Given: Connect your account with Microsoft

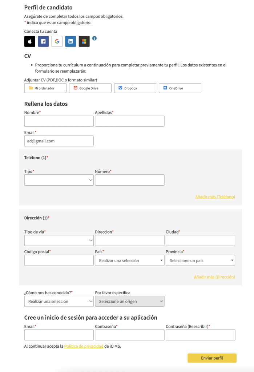Looking at the screenshot, I should [84, 41].
